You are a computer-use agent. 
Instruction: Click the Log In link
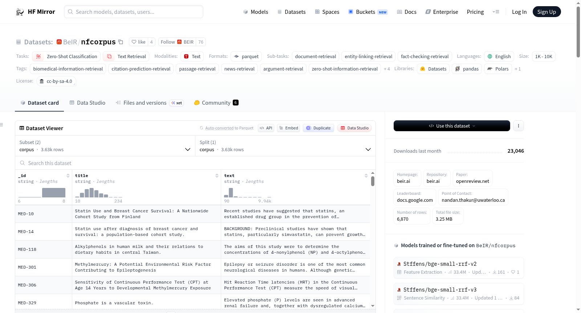click(519, 12)
